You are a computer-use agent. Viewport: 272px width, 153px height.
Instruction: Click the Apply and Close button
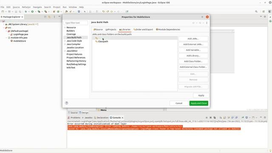click(199, 103)
